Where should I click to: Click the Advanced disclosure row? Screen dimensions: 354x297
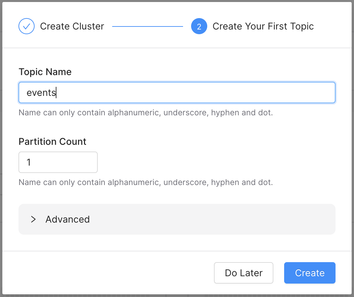177,219
